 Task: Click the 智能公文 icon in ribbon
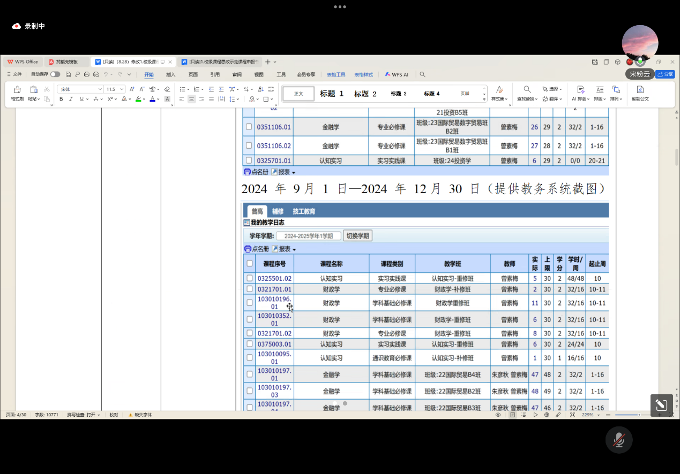tap(640, 93)
